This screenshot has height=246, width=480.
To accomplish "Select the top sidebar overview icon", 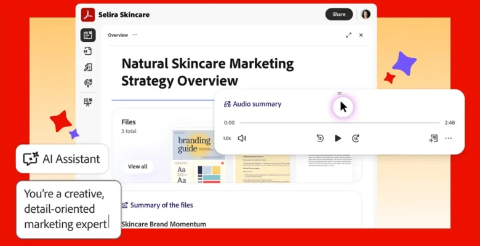I will pos(88,35).
